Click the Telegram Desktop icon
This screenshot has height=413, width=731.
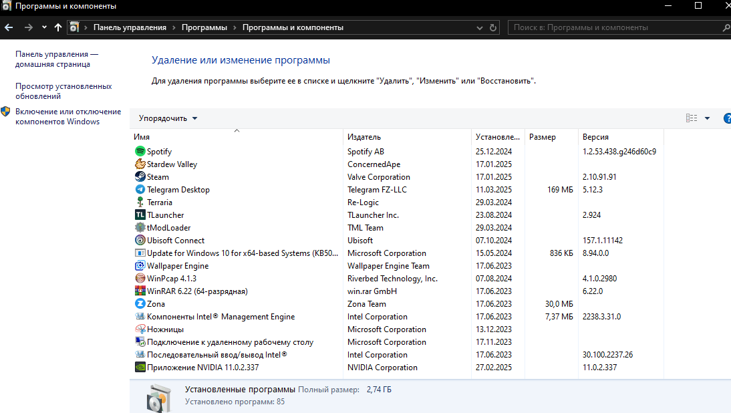140,189
